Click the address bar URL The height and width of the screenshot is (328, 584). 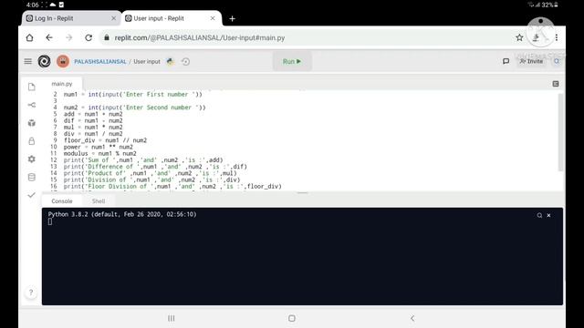(x=200, y=38)
